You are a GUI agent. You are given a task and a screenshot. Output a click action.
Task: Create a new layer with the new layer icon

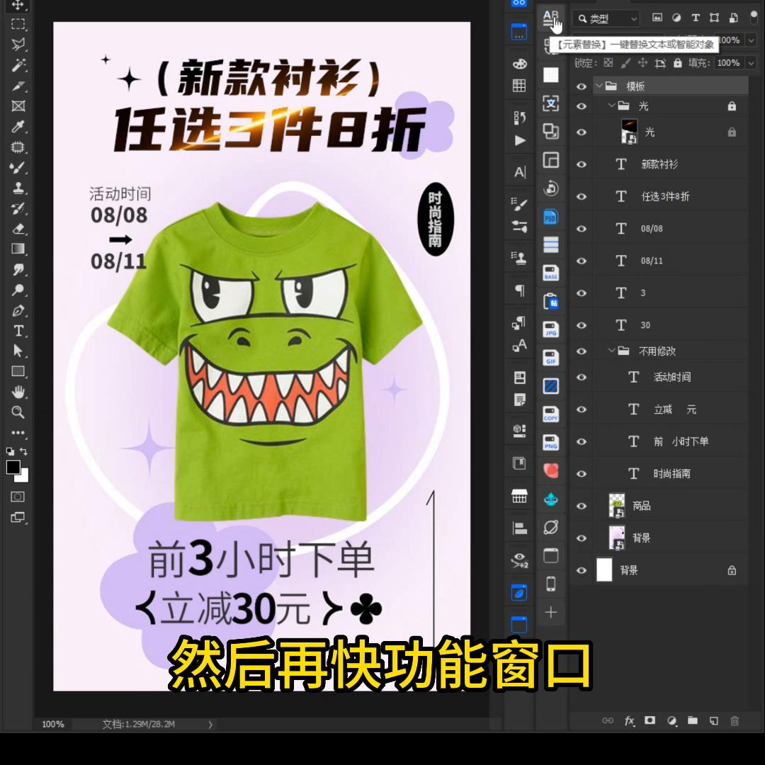pos(714,721)
